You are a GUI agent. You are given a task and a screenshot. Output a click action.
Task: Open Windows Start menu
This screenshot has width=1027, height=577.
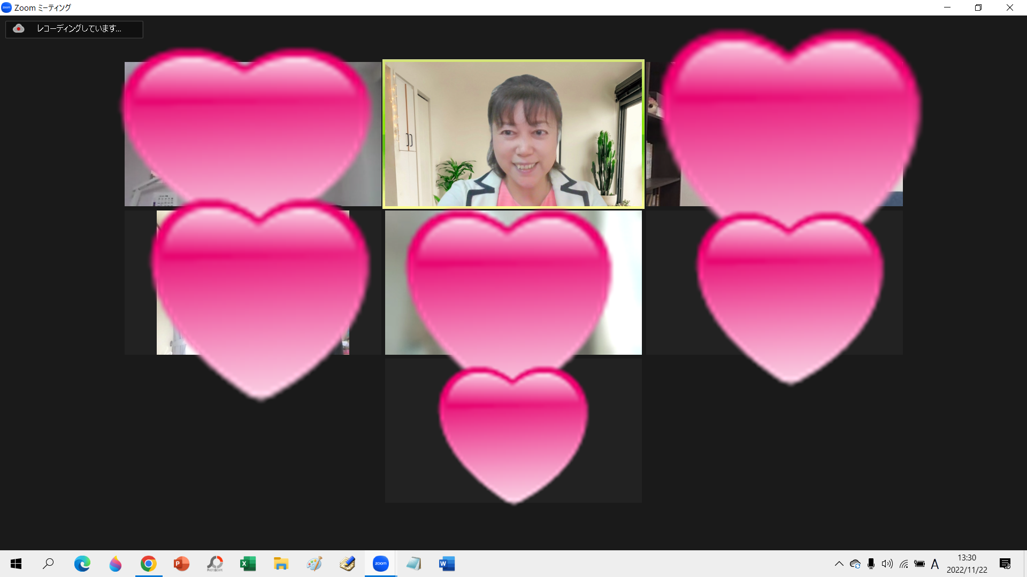click(x=16, y=564)
